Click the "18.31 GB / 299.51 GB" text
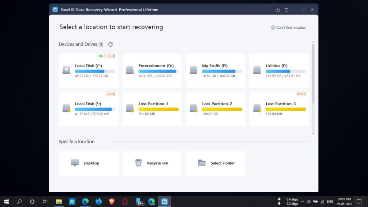Screen dimensions: 368x207 [x=155, y=76]
